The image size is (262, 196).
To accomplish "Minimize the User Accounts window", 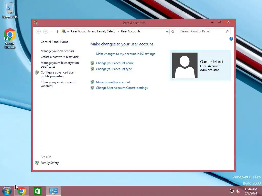I will [212, 22].
